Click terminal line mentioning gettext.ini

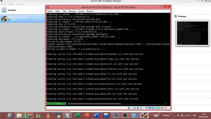point(94,84)
